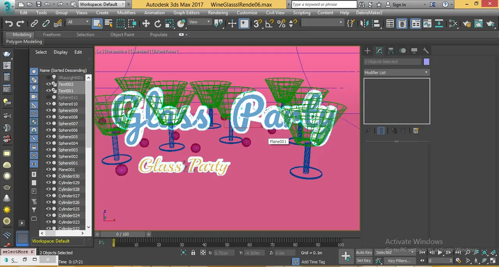Viewport: 499px width, 267px height.
Task: Click the Key Filters button
Action: 400,260
